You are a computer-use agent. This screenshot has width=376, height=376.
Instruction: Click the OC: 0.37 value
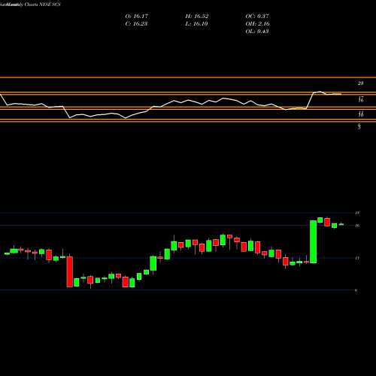[x=257, y=16]
